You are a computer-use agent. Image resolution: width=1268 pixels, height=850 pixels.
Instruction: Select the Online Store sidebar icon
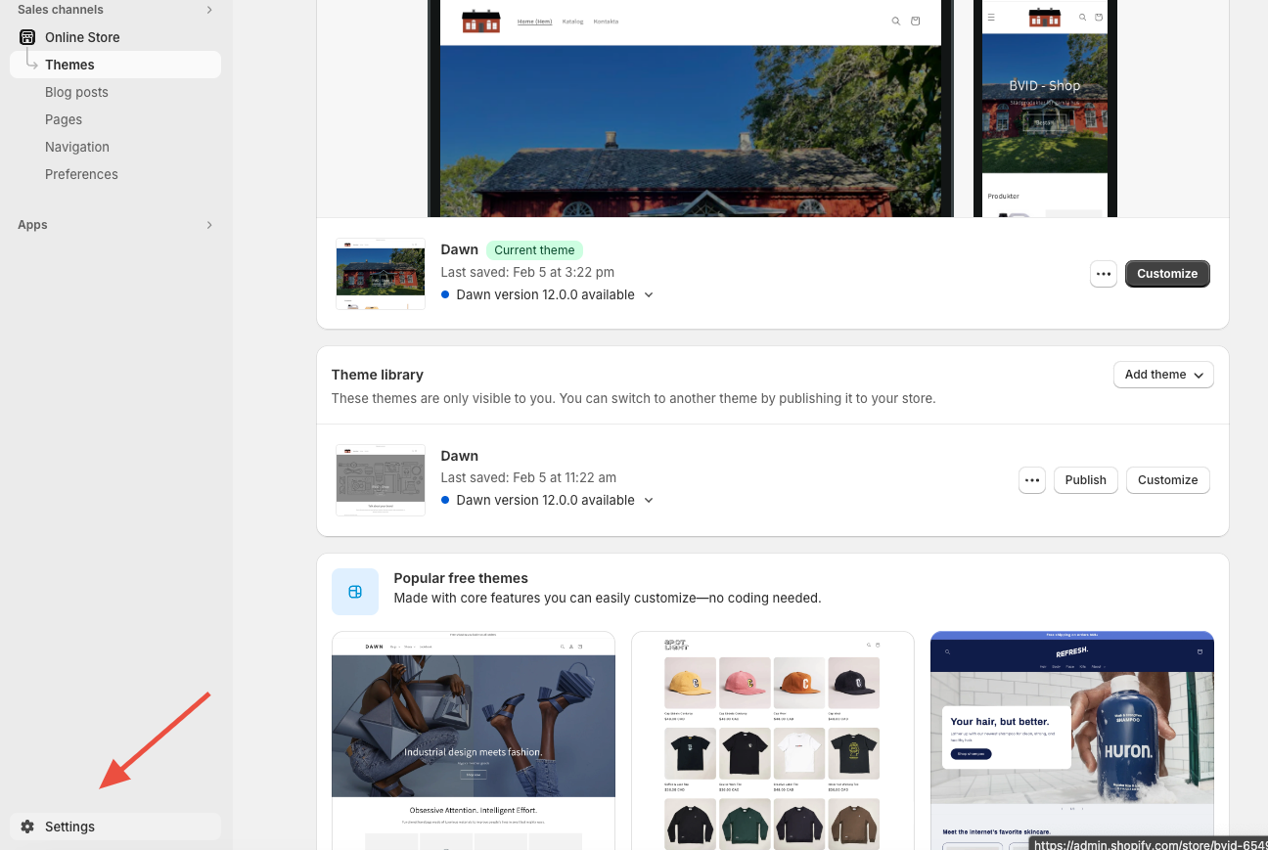click(x=26, y=36)
